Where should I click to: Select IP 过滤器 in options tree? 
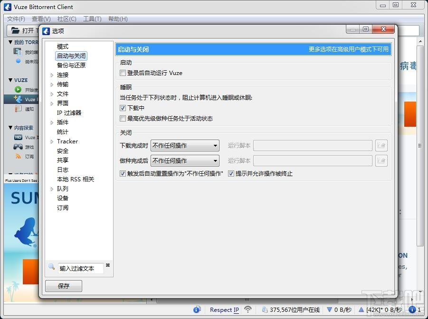click(x=69, y=113)
